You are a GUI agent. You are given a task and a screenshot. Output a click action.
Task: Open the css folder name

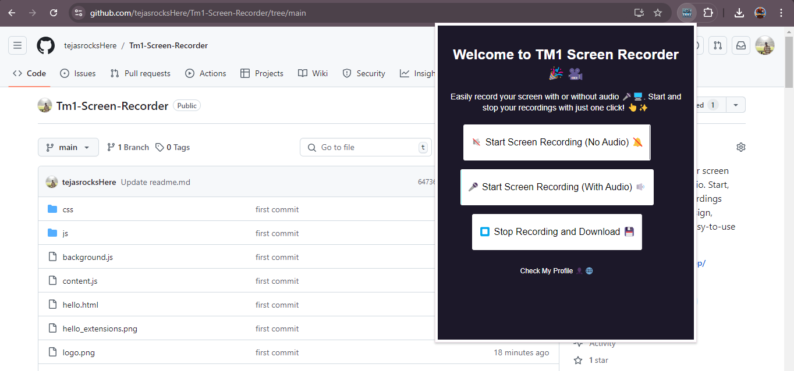68,209
